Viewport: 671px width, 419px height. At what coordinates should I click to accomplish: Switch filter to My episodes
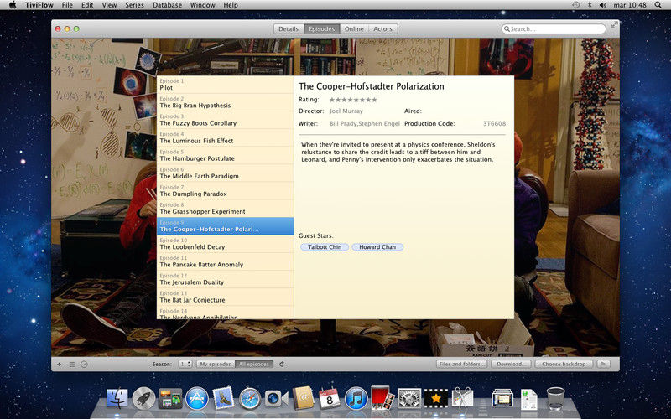point(216,365)
